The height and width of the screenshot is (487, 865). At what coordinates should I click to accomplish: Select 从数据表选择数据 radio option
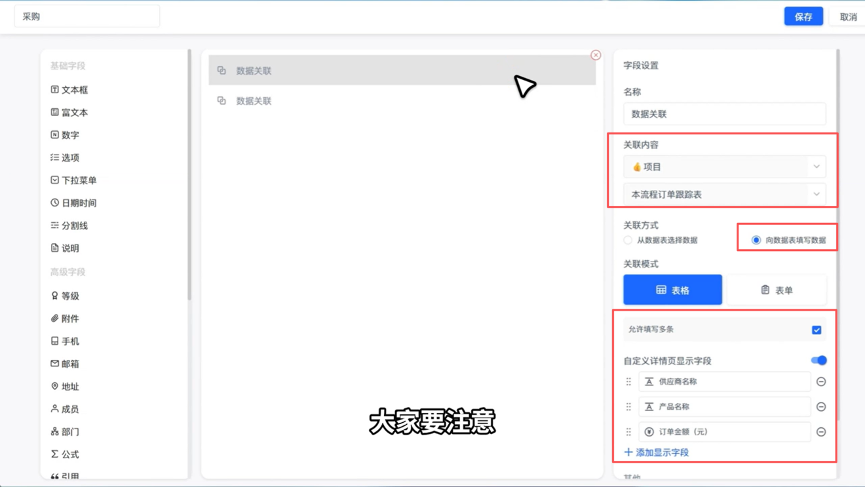(628, 241)
